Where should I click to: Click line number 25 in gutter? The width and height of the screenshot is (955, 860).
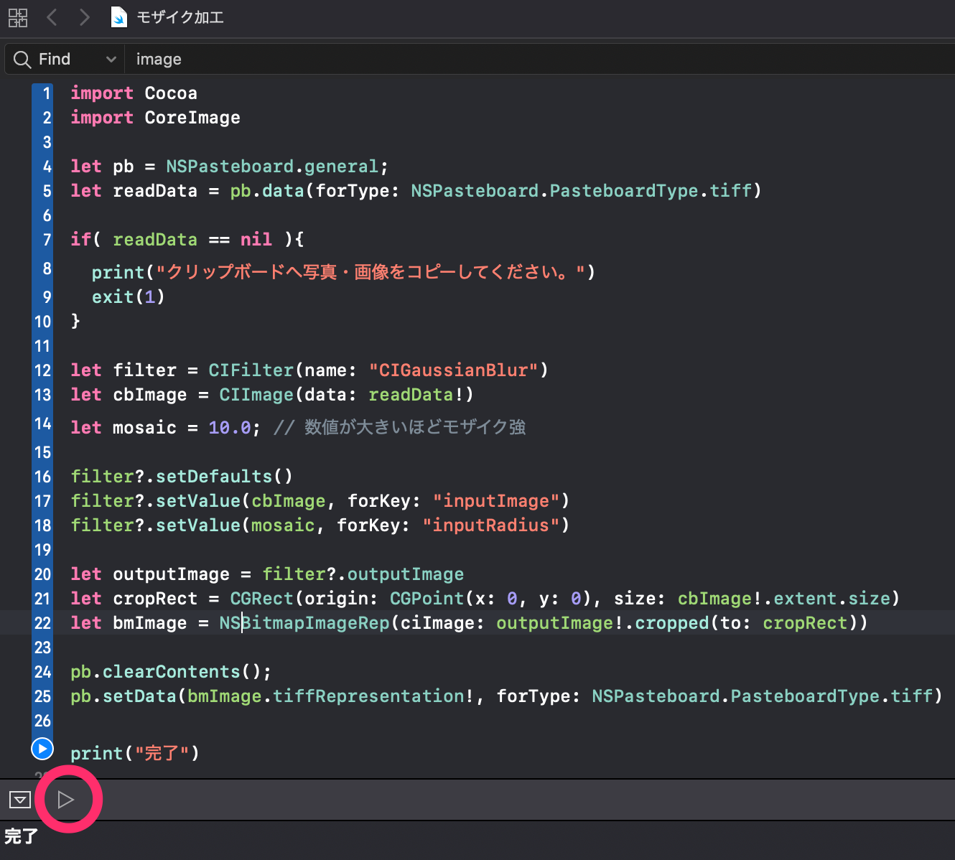[43, 696]
